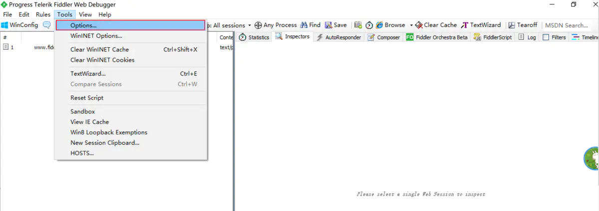Click the Tearoff toolbar button
599x211 pixels.
coord(523,25)
